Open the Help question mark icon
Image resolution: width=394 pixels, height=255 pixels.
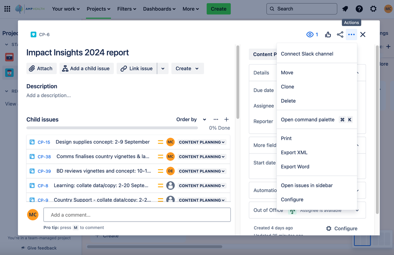click(359, 9)
